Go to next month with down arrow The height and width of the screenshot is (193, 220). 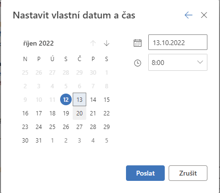(107, 43)
